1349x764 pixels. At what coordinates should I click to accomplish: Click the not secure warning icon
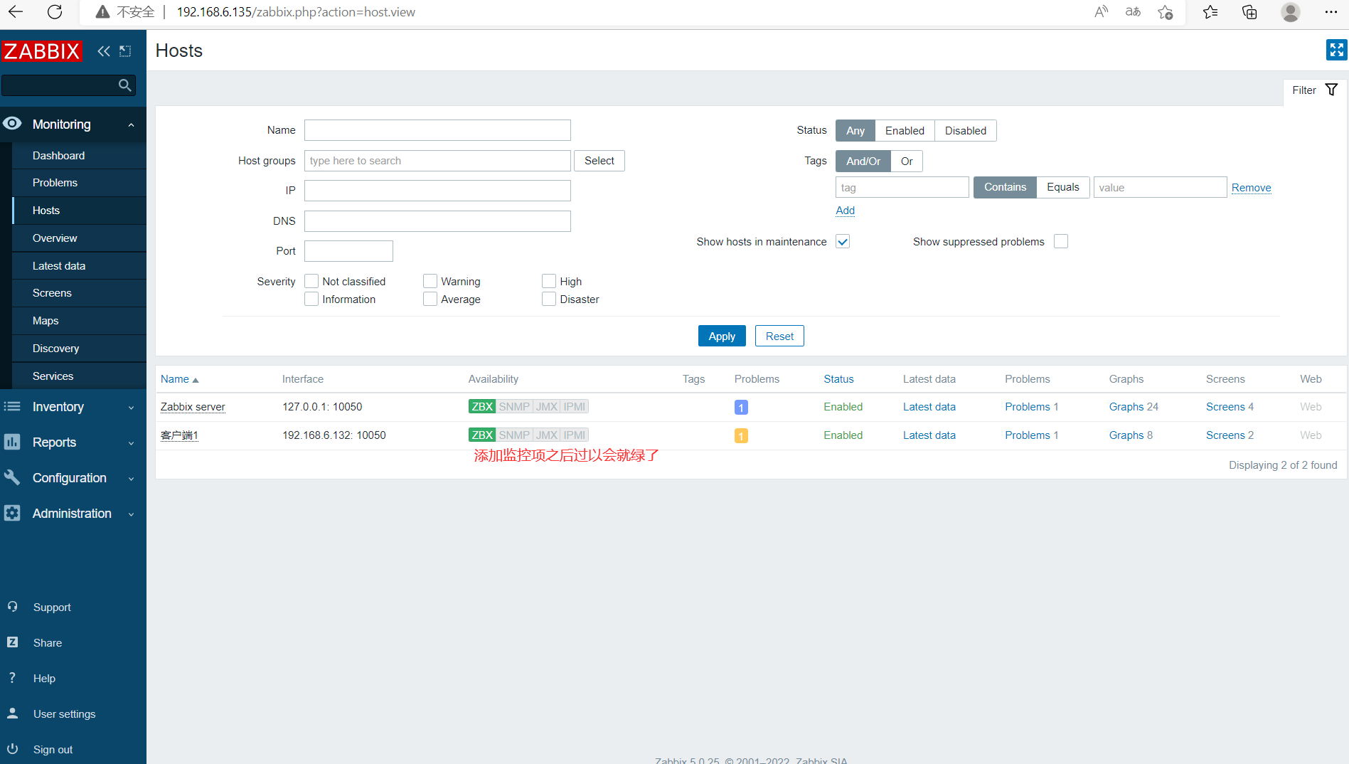(x=102, y=12)
